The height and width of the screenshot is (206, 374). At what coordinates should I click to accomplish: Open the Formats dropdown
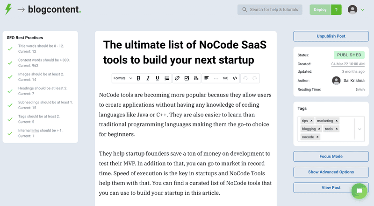[122, 78]
